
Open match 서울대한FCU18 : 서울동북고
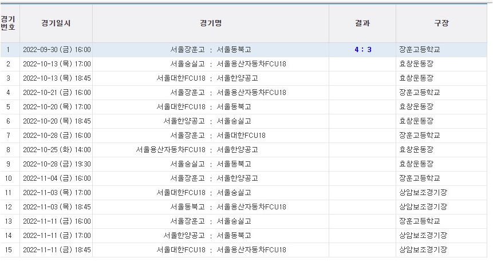[204, 107]
